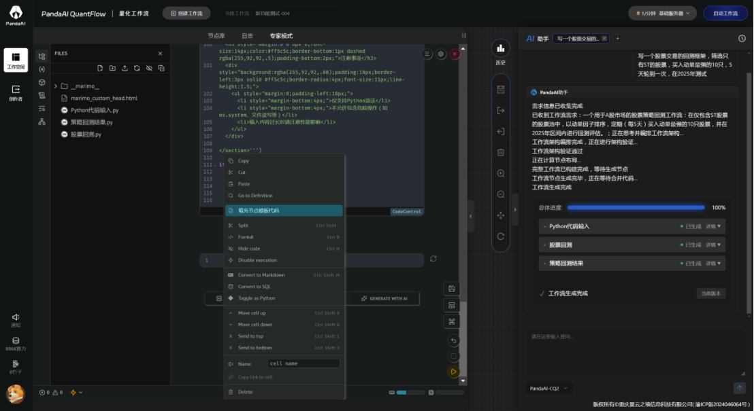This screenshot has height=411, width=754.
Task: Click the fit view arrows icon
Action: [501, 215]
